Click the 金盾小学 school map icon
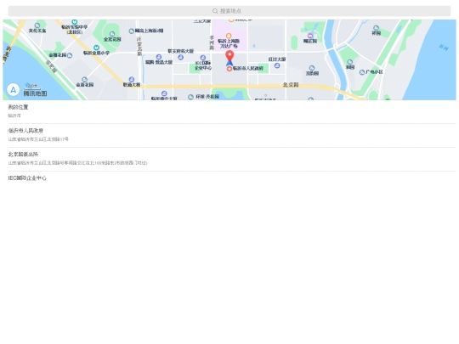Screen dimensions: 459x344 (96, 48)
